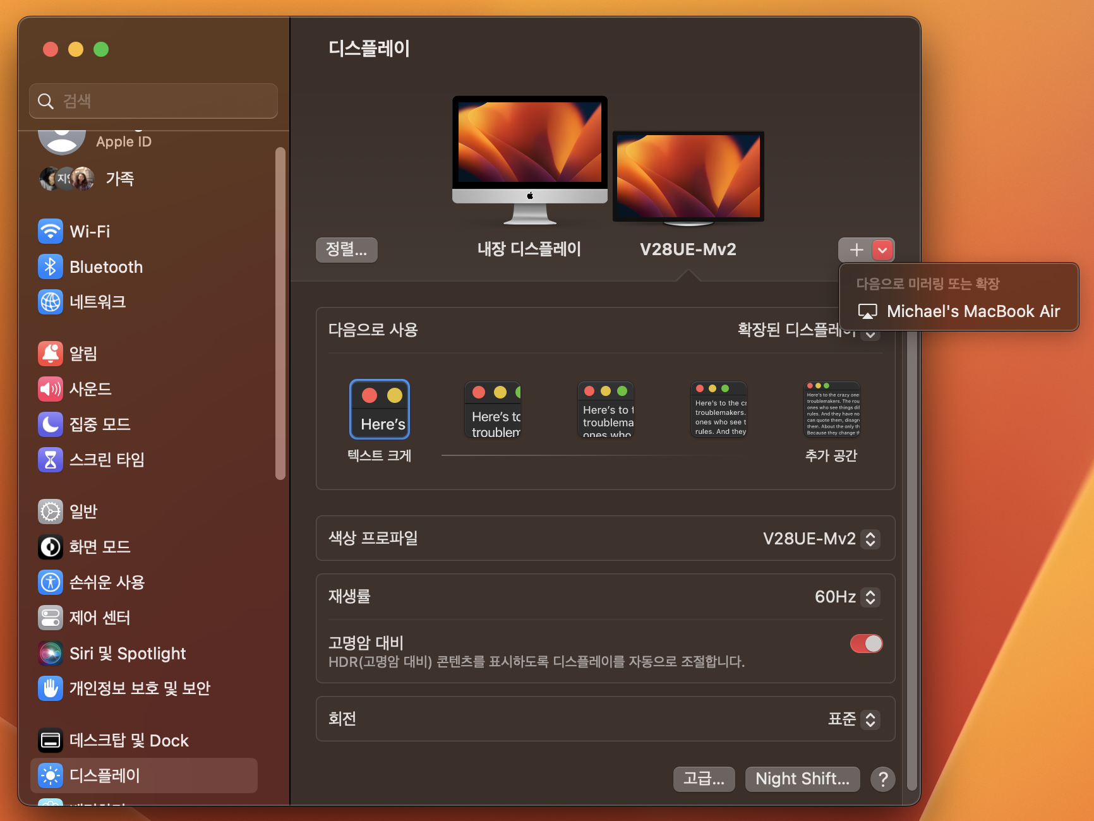The width and height of the screenshot is (1094, 821).
Task: Disable the 고명암 대비 HDR toggle
Action: [866, 644]
